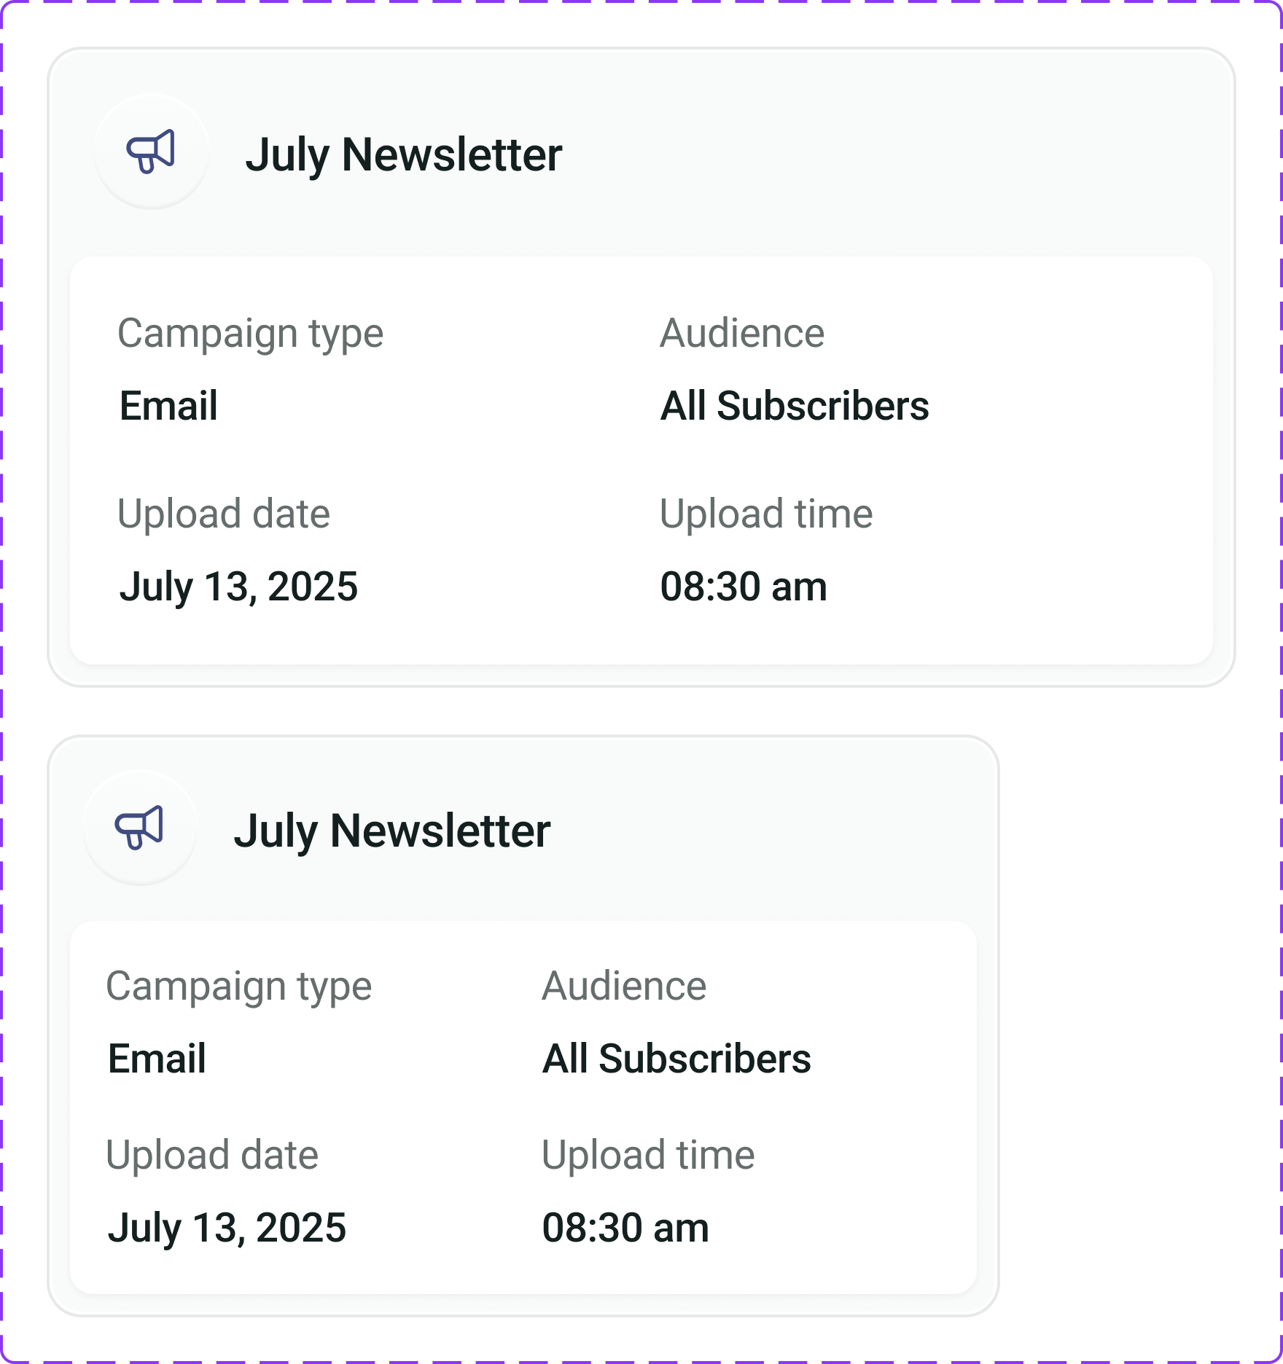Image resolution: width=1283 pixels, height=1364 pixels.
Task: Click the megaphone icon in the smaller card
Action: (x=139, y=828)
